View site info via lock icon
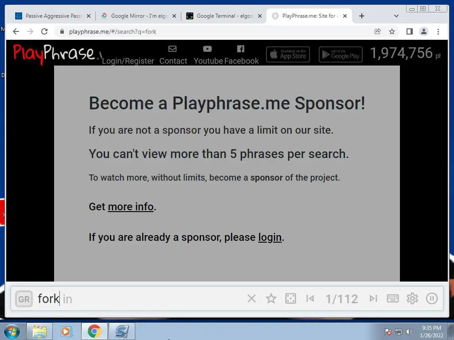This screenshot has height=340, width=454. 62,31
